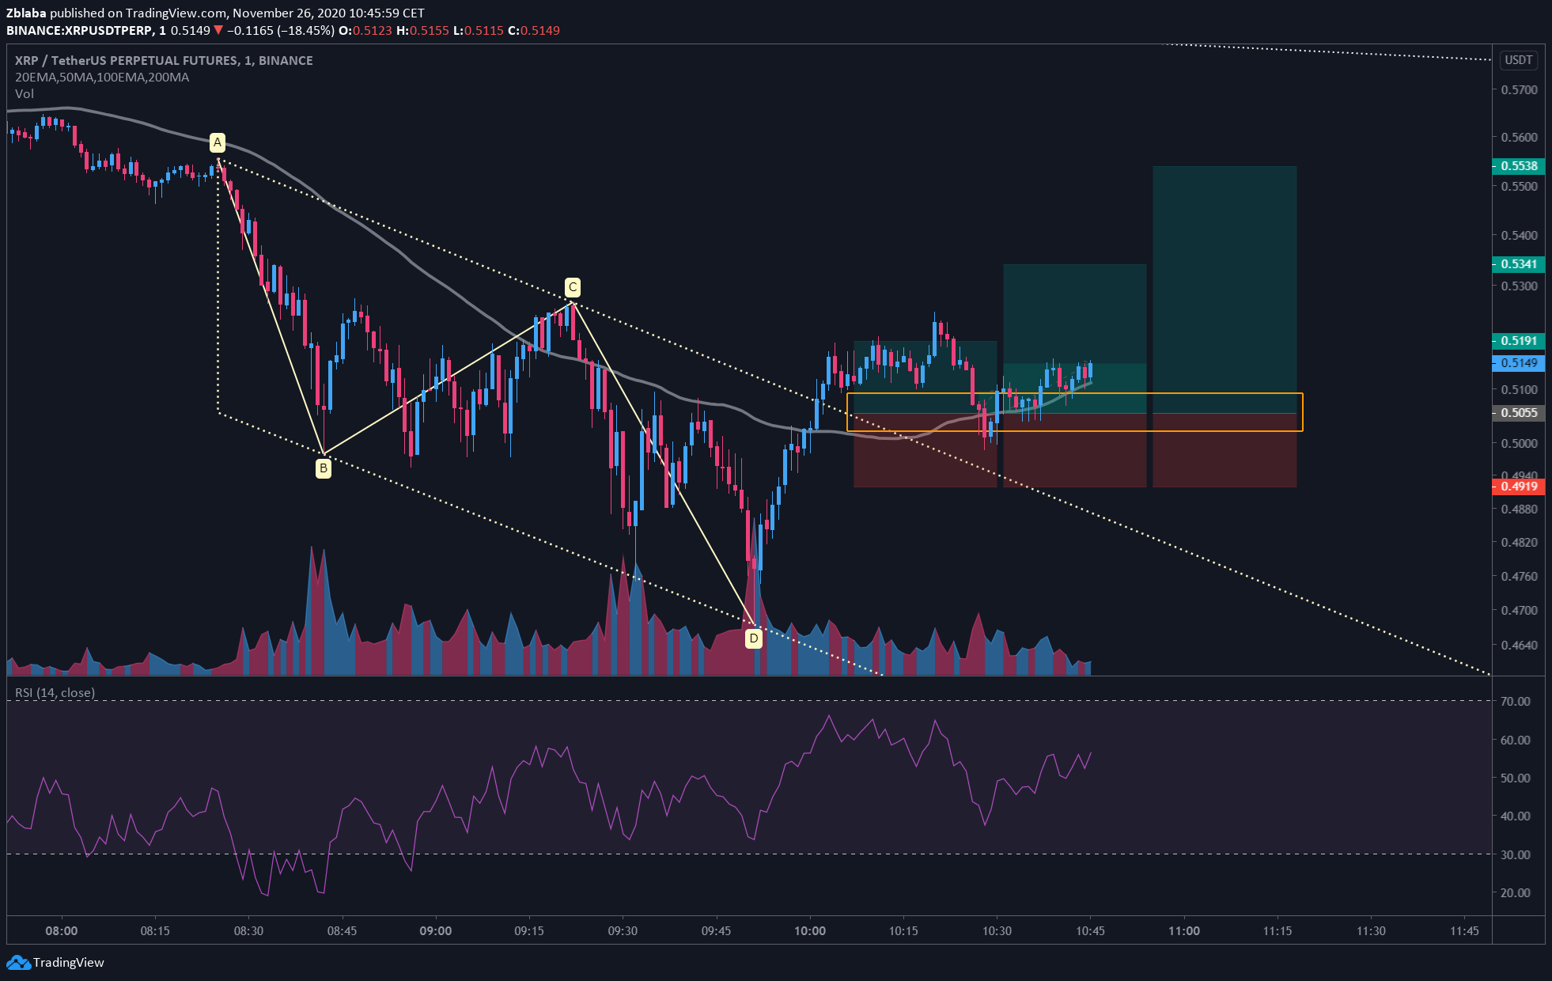Click the 0.5700 price axis label
1552x981 pixels.
(x=1519, y=90)
